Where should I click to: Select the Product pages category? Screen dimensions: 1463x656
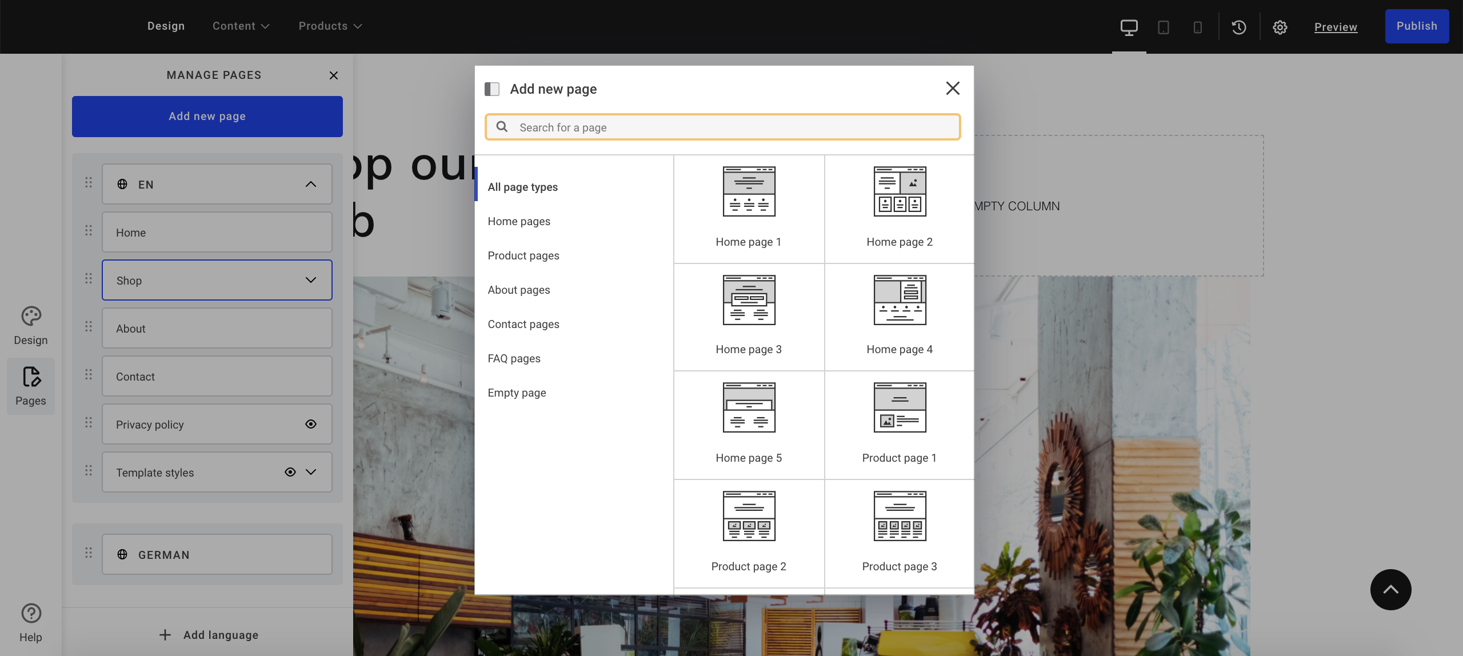[x=523, y=255]
